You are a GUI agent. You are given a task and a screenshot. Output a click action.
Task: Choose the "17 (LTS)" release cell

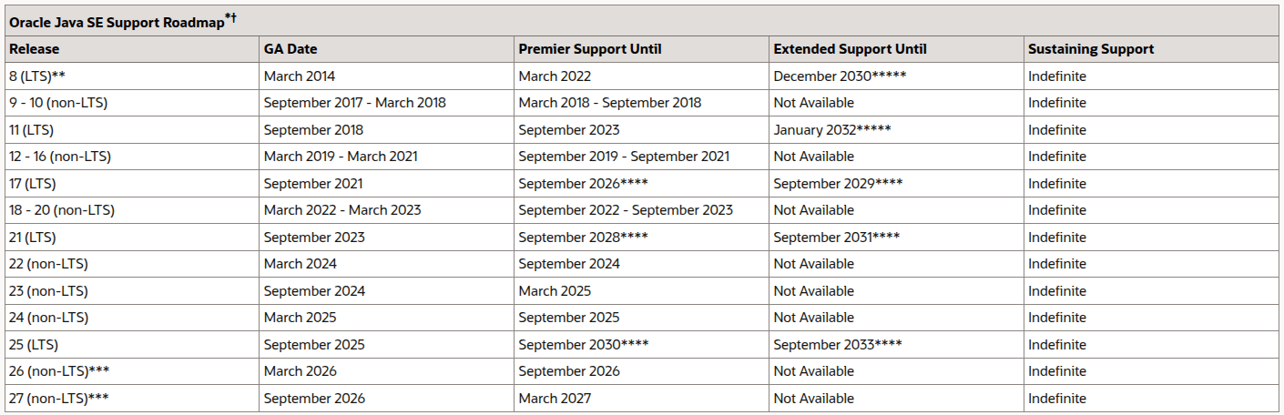[33, 184]
